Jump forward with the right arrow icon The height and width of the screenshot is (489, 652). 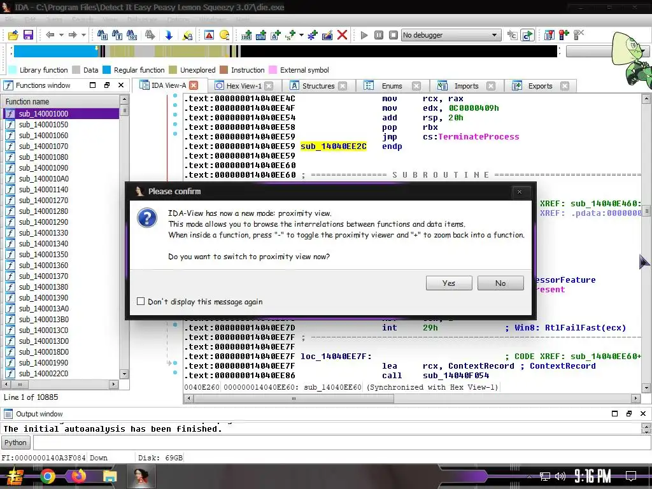point(73,35)
